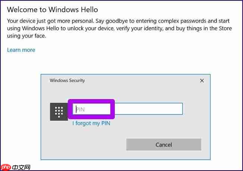Click the PIN keypad icon
Image resolution: width=243 pixels, height=171 pixels.
[x=59, y=112]
